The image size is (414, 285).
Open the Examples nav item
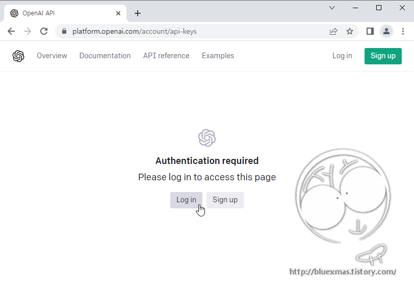tap(218, 56)
